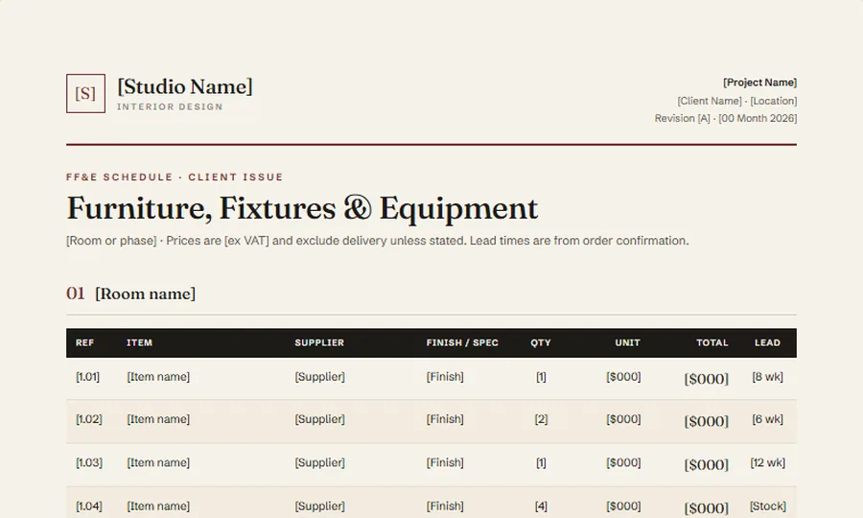Click the [Room name] section heading
This screenshot has height=518, width=863.
pos(146,294)
